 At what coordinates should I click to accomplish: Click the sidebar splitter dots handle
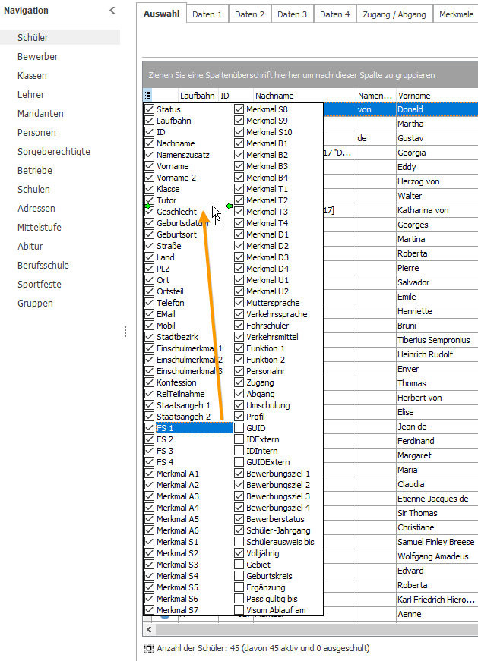pyautogui.click(x=125, y=332)
